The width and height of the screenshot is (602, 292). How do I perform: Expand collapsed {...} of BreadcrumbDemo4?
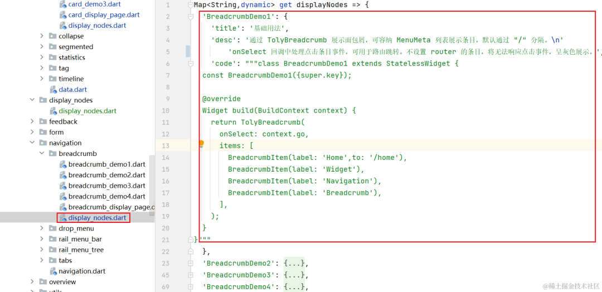294,286
